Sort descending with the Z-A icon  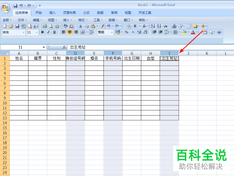point(159,26)
